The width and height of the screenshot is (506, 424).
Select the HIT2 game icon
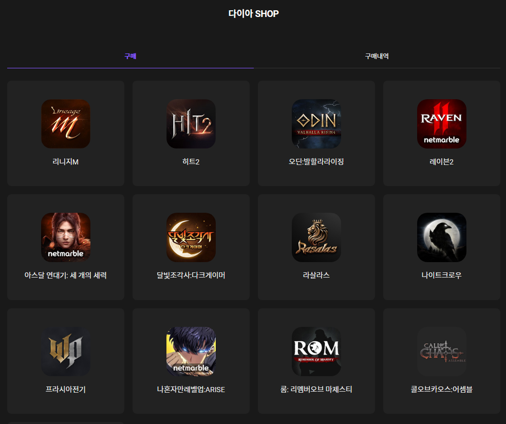191,124
